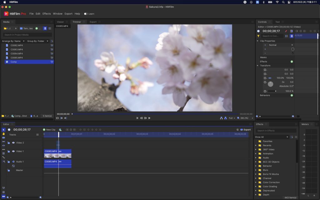Collapse the Transform section in Controls

coord(258,66)
